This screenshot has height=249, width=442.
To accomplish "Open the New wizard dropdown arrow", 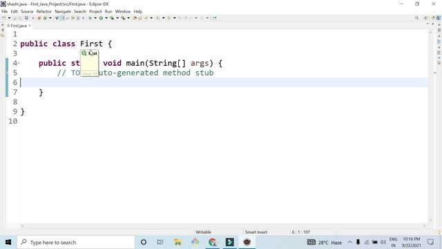I will [9, 18].
